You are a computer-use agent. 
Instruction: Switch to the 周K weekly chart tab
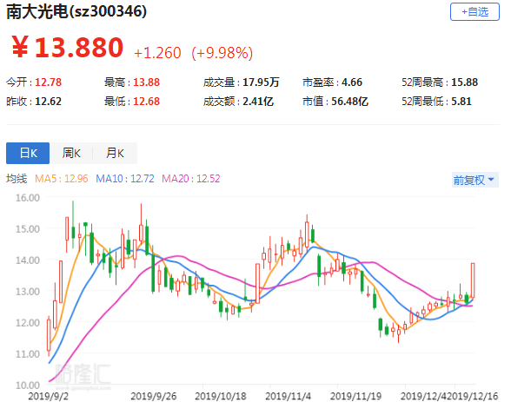point(71,153)
